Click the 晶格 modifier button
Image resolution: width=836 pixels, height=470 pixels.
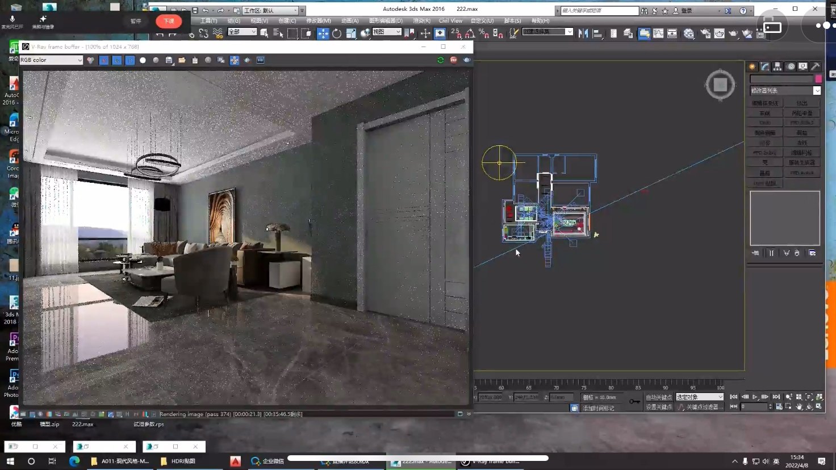[x=765, y=173]
